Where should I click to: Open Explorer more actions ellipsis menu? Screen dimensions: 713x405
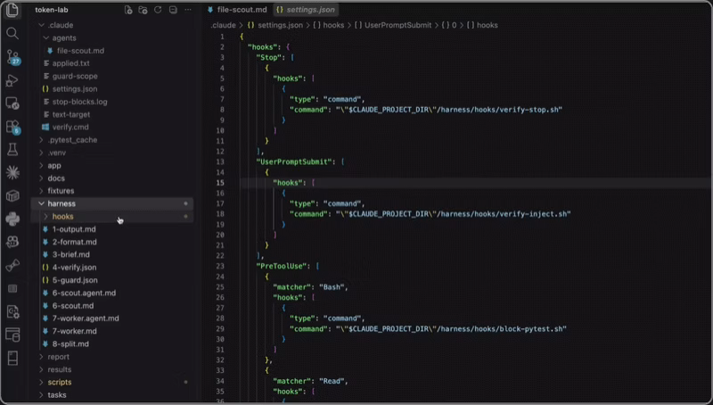[188, 10]
